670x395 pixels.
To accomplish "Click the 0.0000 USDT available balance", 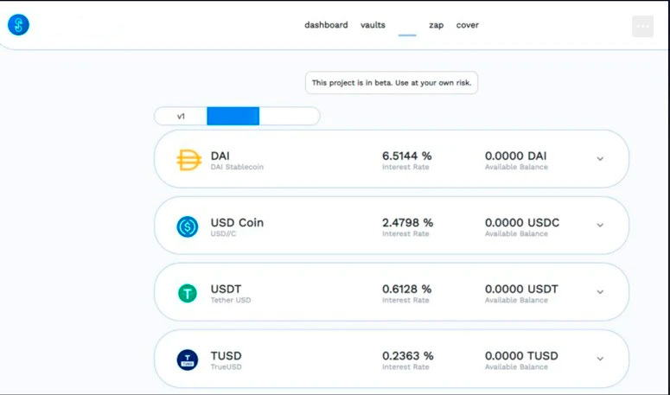I will point(521,289).
